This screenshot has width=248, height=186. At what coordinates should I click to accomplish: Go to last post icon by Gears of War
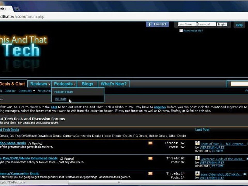[x=247, y=144]
